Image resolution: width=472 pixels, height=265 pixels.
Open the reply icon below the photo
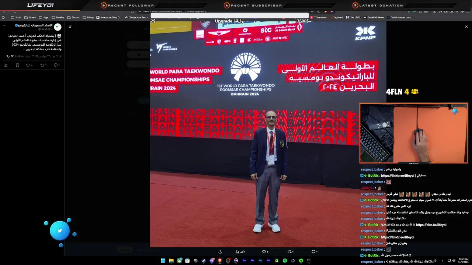[x=314, y=252]
